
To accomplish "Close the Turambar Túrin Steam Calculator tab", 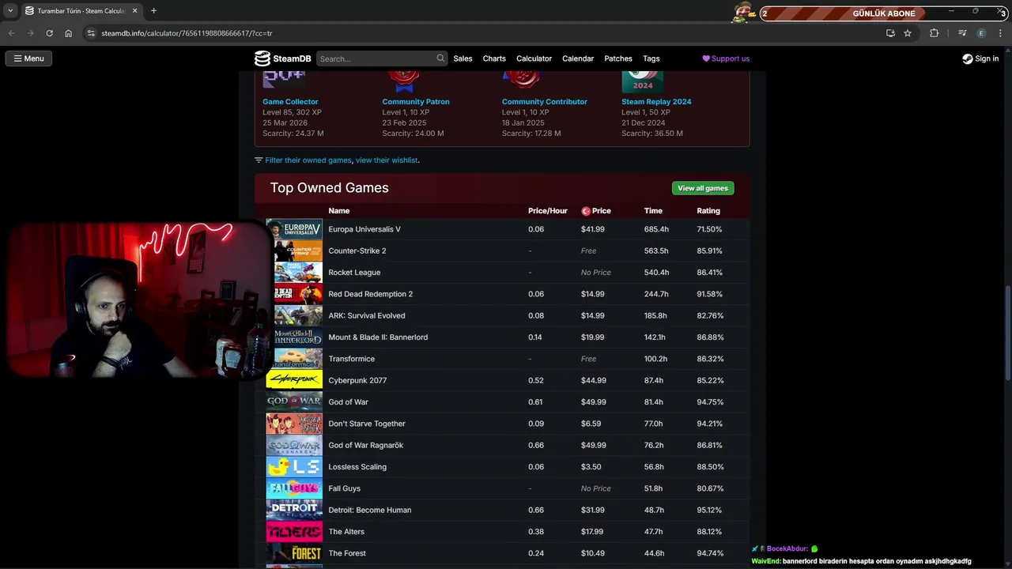I will (134, 11).
